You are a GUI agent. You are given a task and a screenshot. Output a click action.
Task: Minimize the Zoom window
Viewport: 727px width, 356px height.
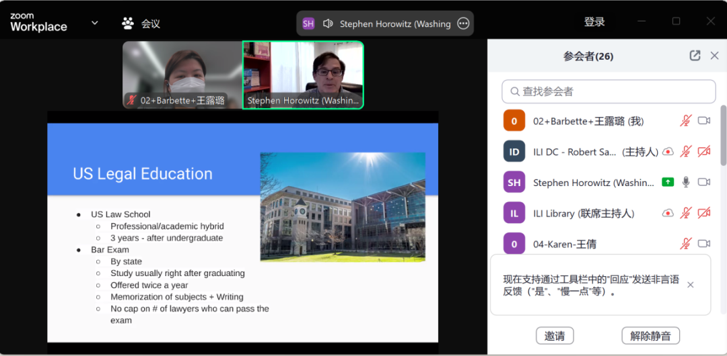(x=642, y=21)
